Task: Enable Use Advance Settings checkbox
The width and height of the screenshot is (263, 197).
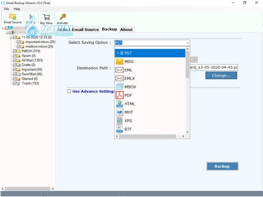Action: pos(69,91)
